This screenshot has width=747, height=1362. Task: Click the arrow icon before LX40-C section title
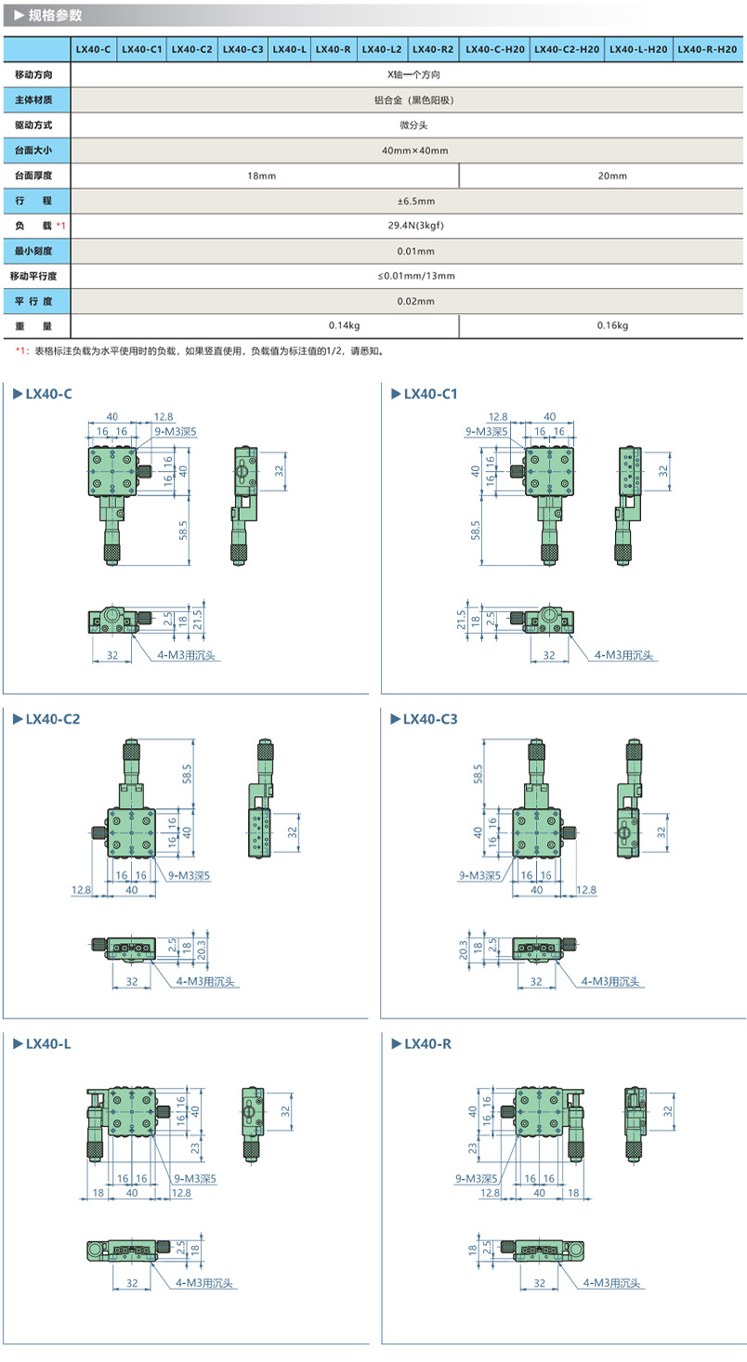pos(17,395)
